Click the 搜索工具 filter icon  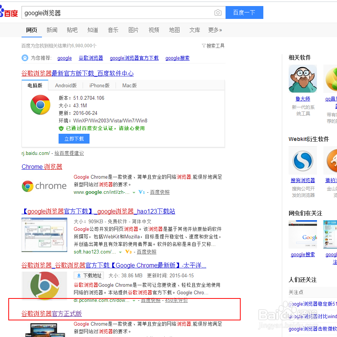point(204,46)
